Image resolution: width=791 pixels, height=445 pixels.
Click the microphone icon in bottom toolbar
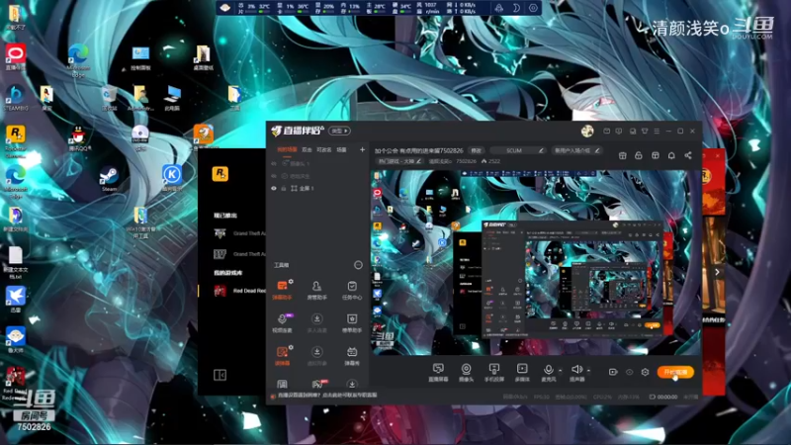coord(549,369)
